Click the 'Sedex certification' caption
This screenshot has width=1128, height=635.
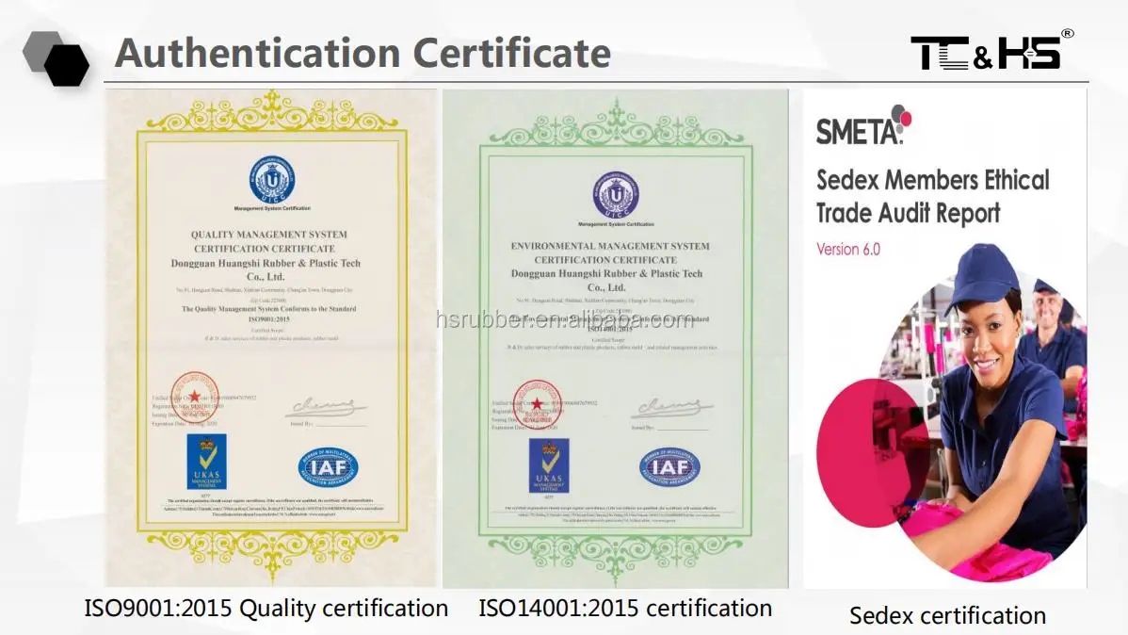(947, 615)
